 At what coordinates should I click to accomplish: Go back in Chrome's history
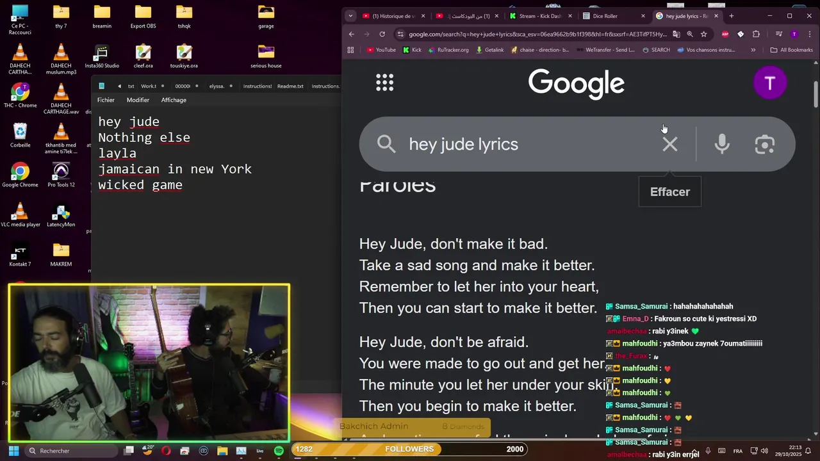351,34
